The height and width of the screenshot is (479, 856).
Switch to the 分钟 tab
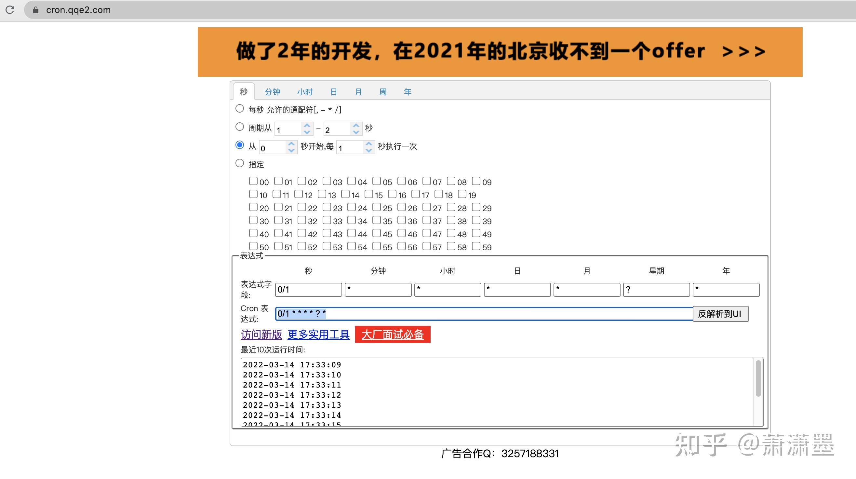tap(272, 92)
